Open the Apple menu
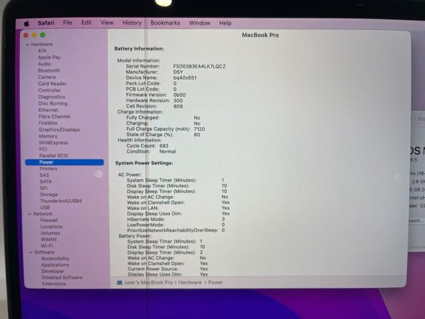The height and width of the screenshot is (319, 425). [x=27, y=24]
